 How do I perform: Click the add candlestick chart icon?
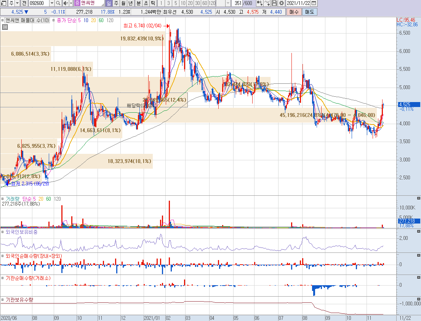[259, 3]
